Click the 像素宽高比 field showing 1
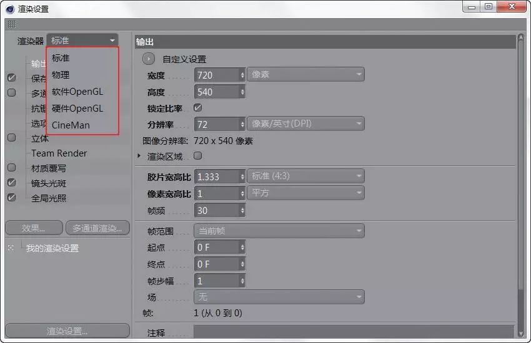Viewport: 531px width, 343px height. [217, 193]
